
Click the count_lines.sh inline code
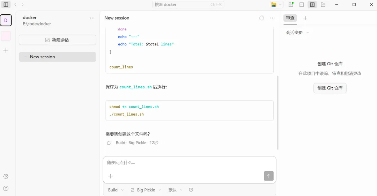point(135,87)
